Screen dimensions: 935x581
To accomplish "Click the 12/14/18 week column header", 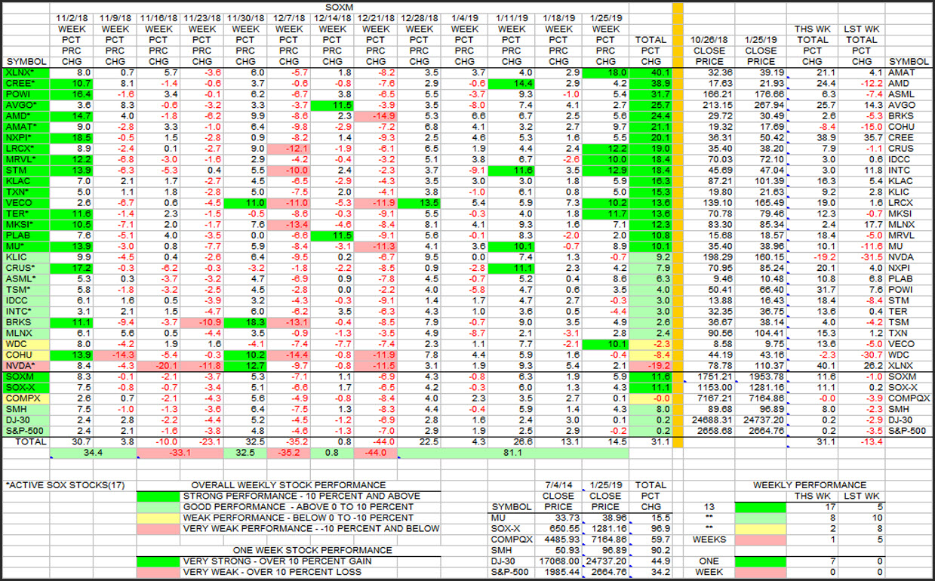I will pos(331,17).
